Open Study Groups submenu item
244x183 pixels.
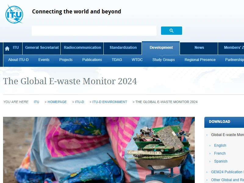click(163, 60)
